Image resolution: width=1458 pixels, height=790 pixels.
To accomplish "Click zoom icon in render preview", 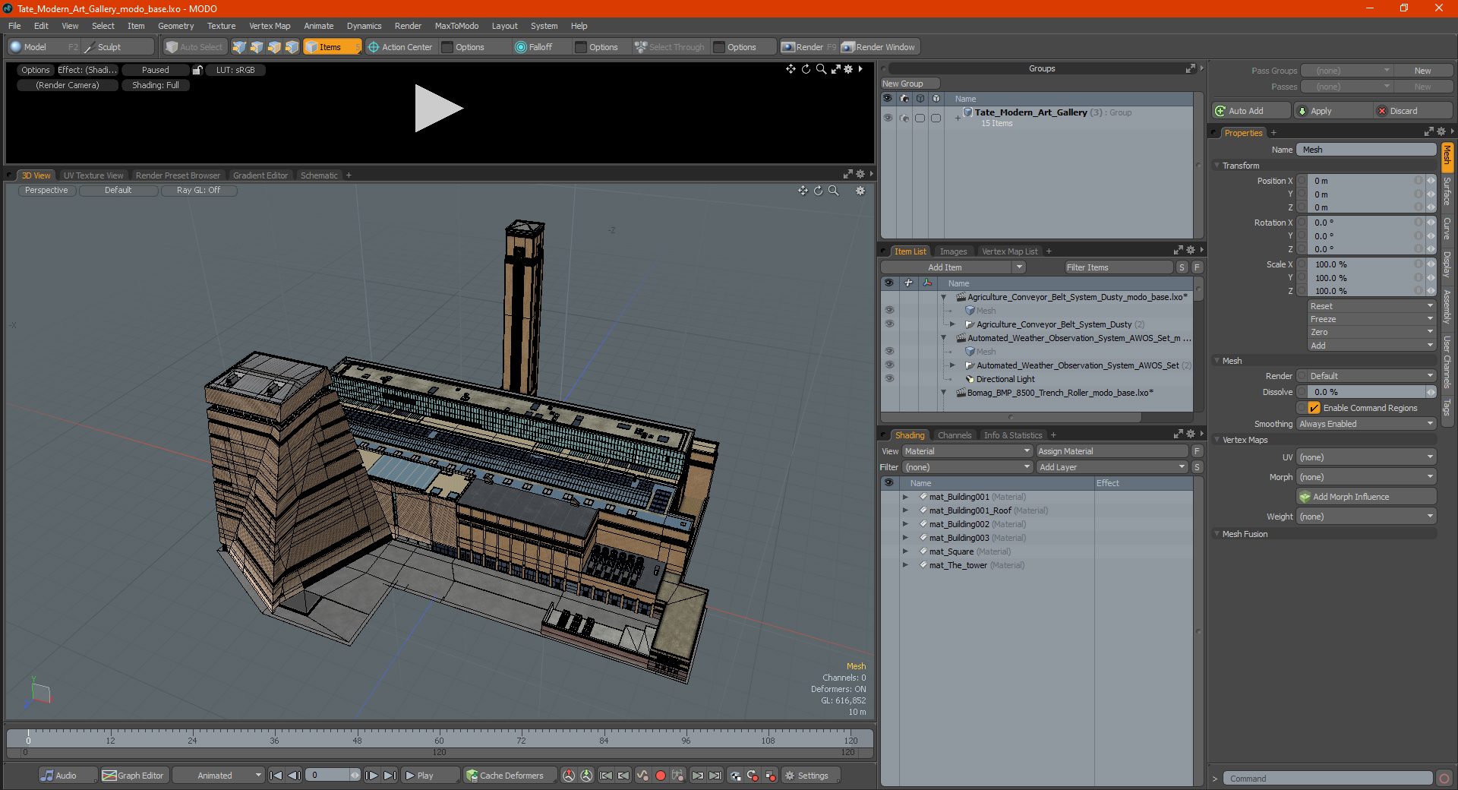I will [x=821, y=69].
